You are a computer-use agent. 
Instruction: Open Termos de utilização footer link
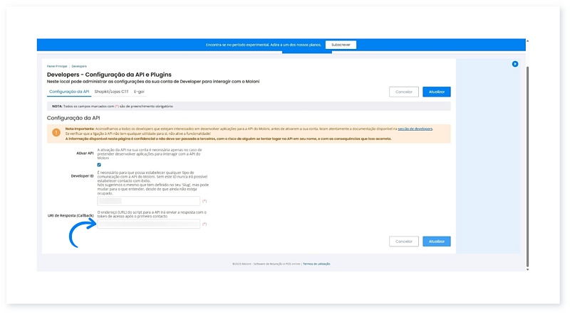(x=316, y=264)
